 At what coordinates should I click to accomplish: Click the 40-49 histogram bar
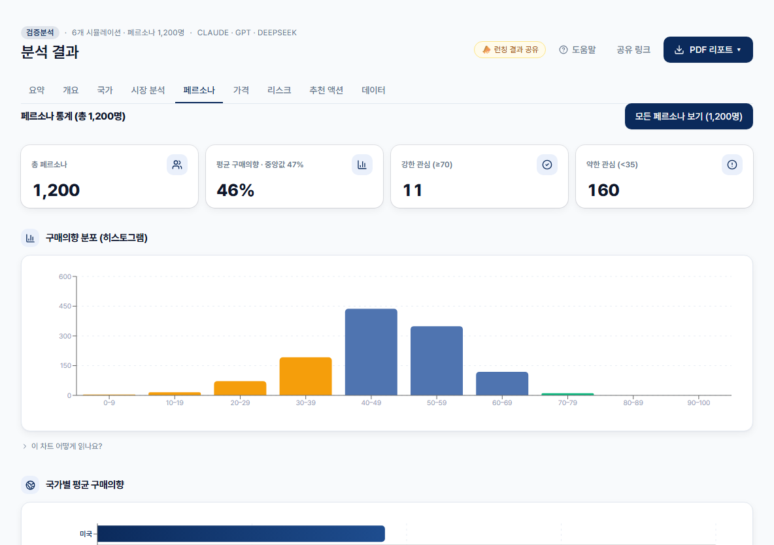[371, 352]
